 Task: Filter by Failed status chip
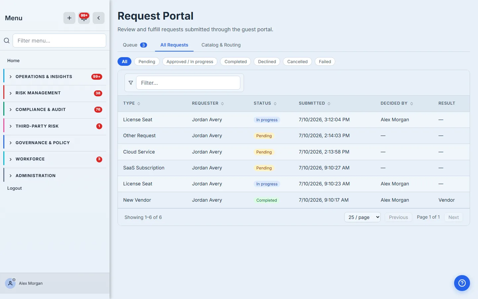(x=325, y=61)
